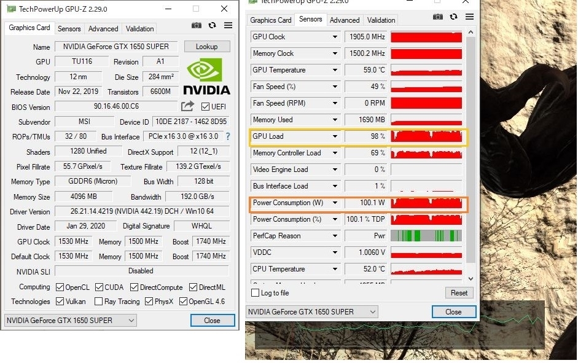The height and width of the screenshot is (363, 578).
Task: Click the PerfCap Reason green bar graph
Action: (x=426, y=236)
